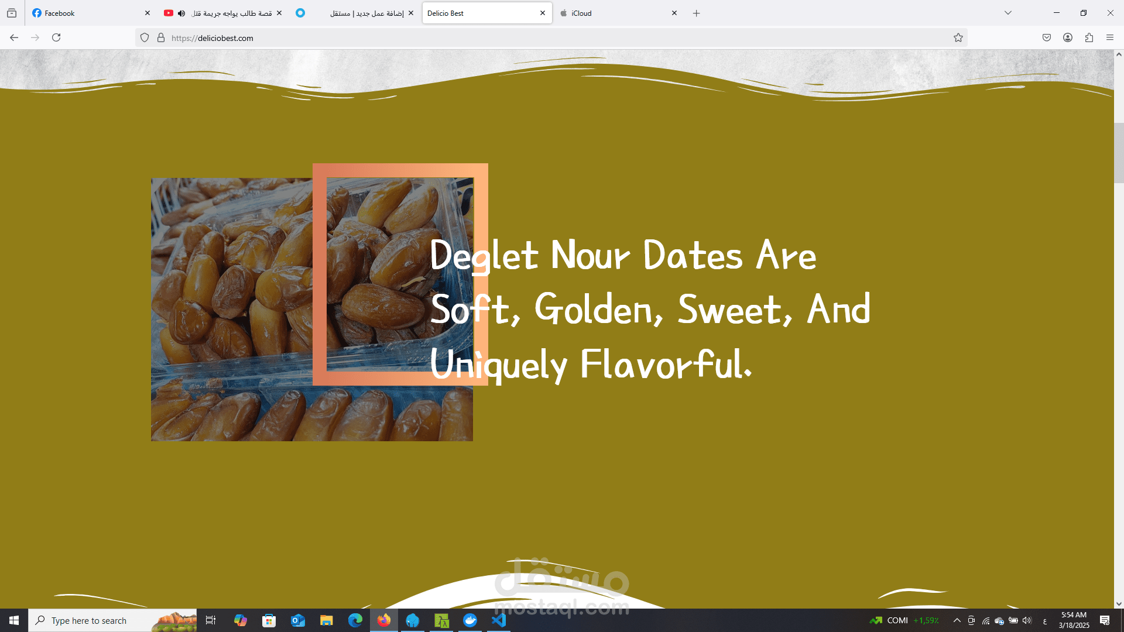Show site tracking protection shield info
Viewport: 1124px width, 632px height.
[145, 37]
